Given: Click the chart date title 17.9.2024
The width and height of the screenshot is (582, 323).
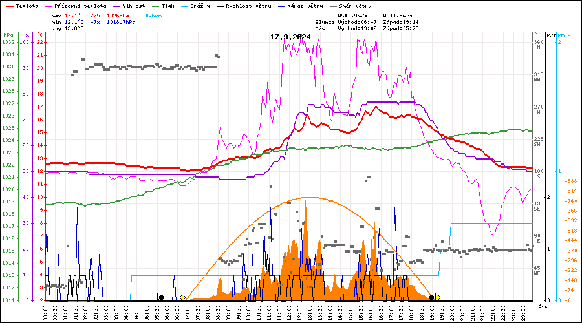Looking at the screenshot, I should (x=290, y=37).
